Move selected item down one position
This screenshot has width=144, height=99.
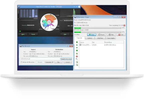click(x=77, y=48)
